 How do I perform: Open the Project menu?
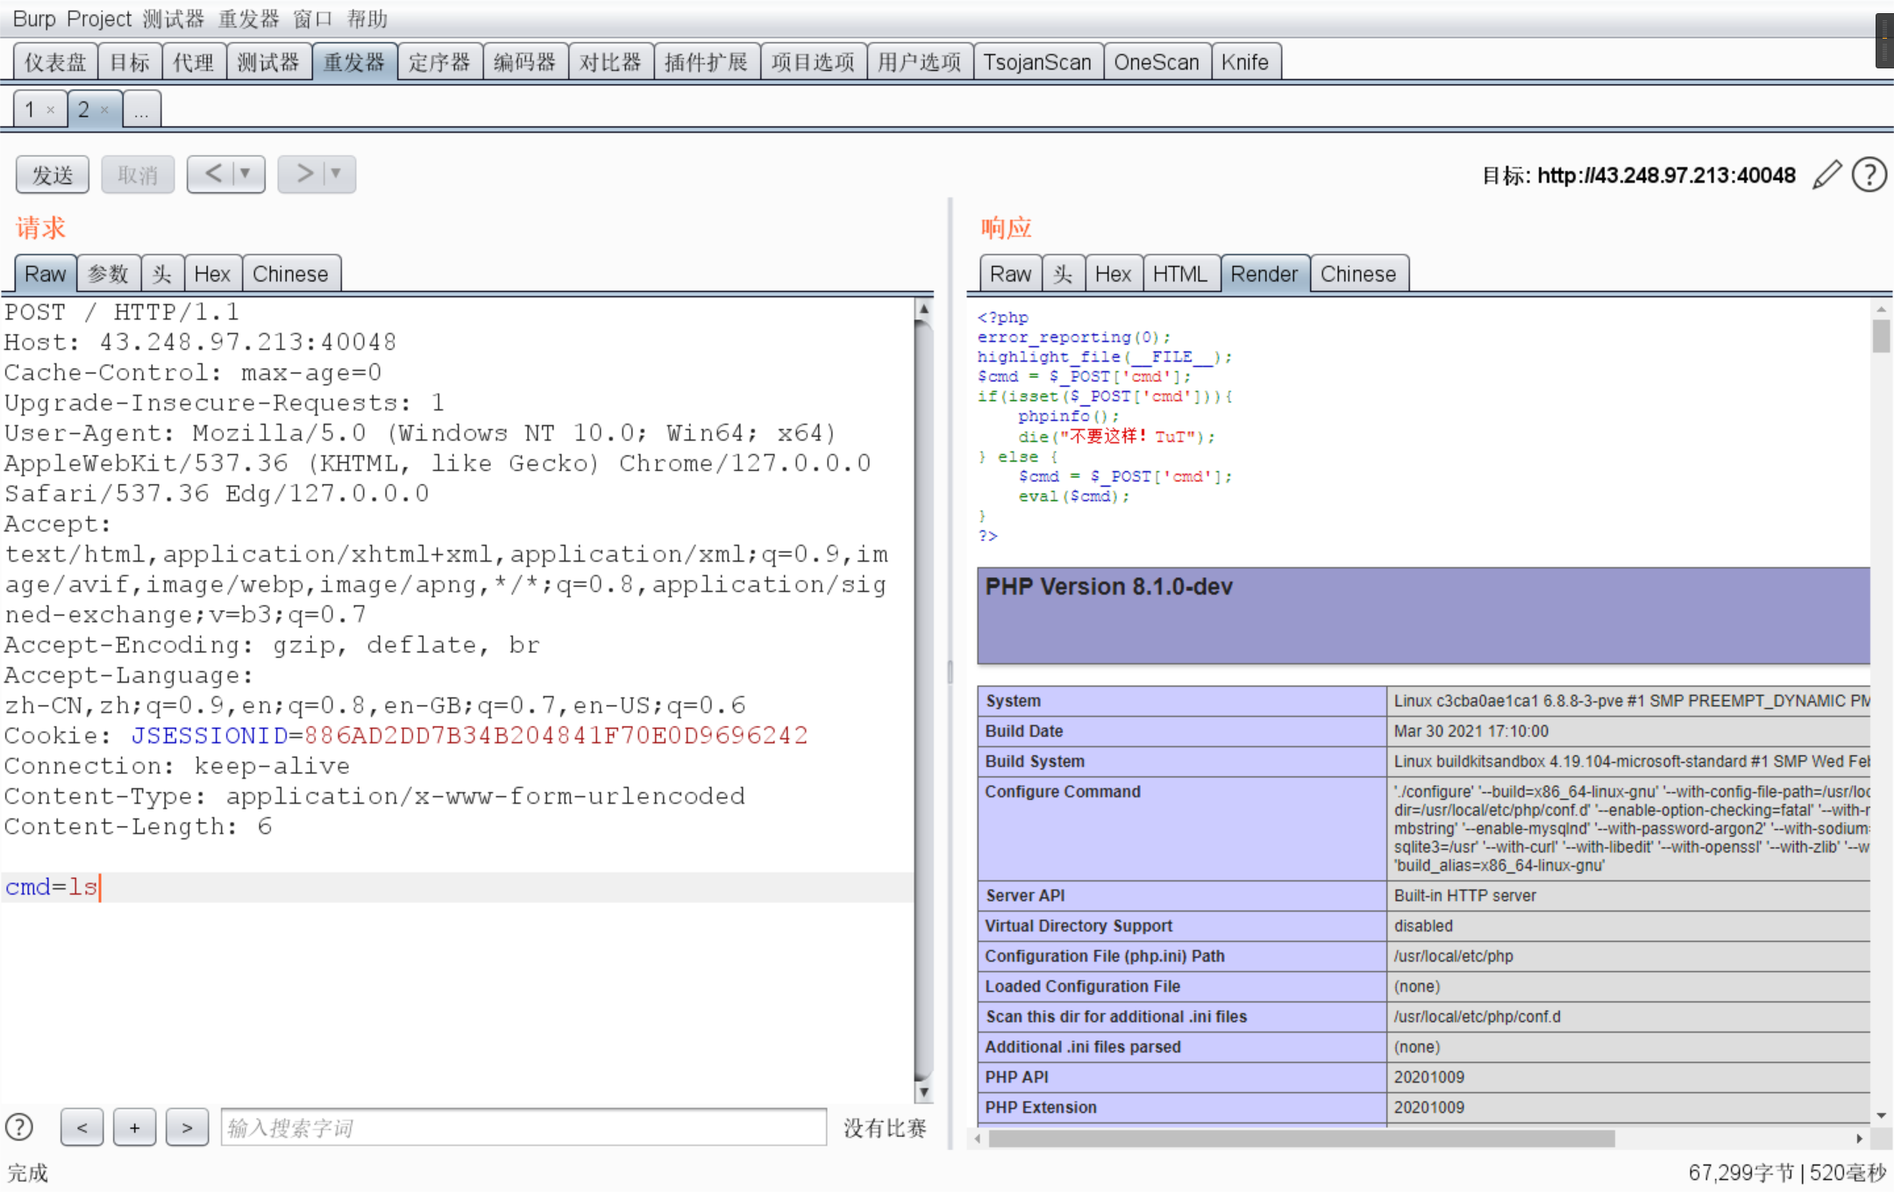pos(98,18)
